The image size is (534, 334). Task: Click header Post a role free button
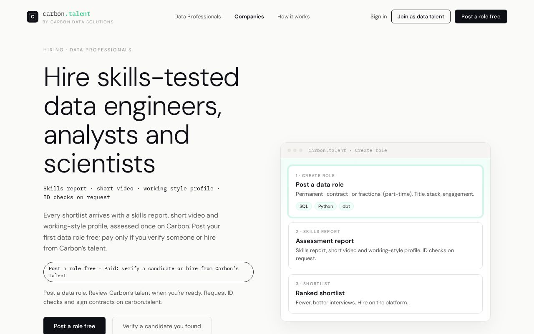pyautogui.click(x=481, y=17)
